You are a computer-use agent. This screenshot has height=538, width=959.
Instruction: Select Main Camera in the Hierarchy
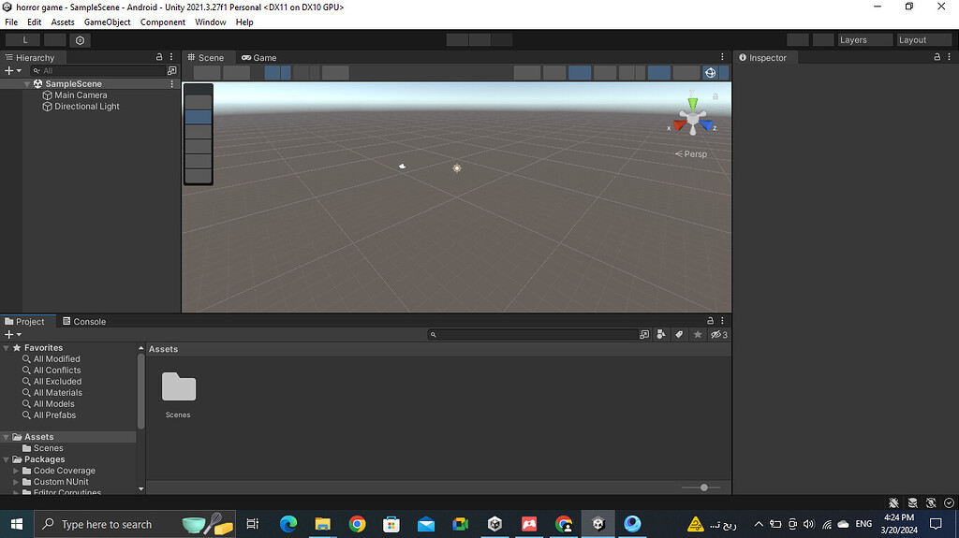click(81, 95)
